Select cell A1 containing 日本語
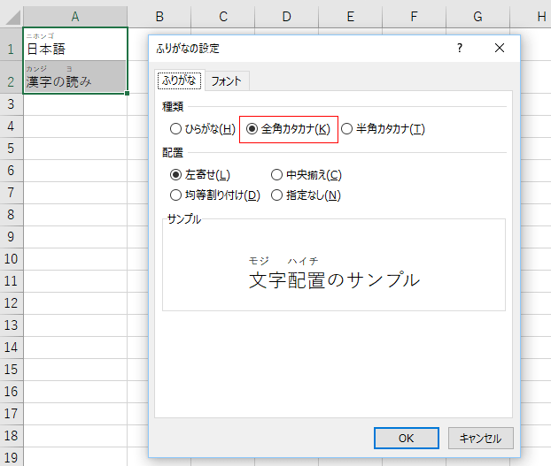The image size is (551, 466). pyautogui.click(x=74, y=44)
